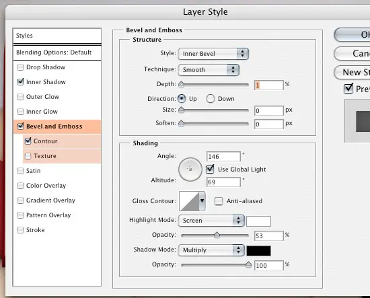Click the New Style button
This screenshot has width=370, height=298.
tap(352, 72)
